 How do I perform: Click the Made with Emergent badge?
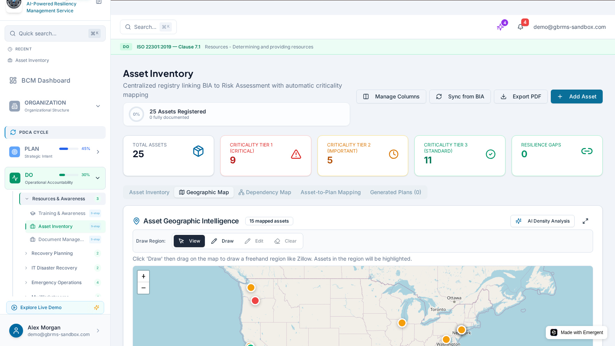click(577, 333)
